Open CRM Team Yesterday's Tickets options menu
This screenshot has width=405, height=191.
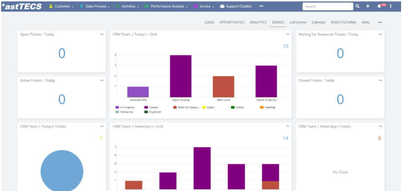[x=380, y=126]
